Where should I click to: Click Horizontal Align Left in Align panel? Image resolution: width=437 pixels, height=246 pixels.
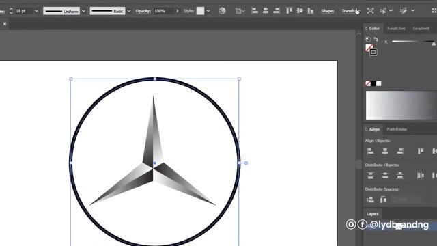(x=370, y=151)
